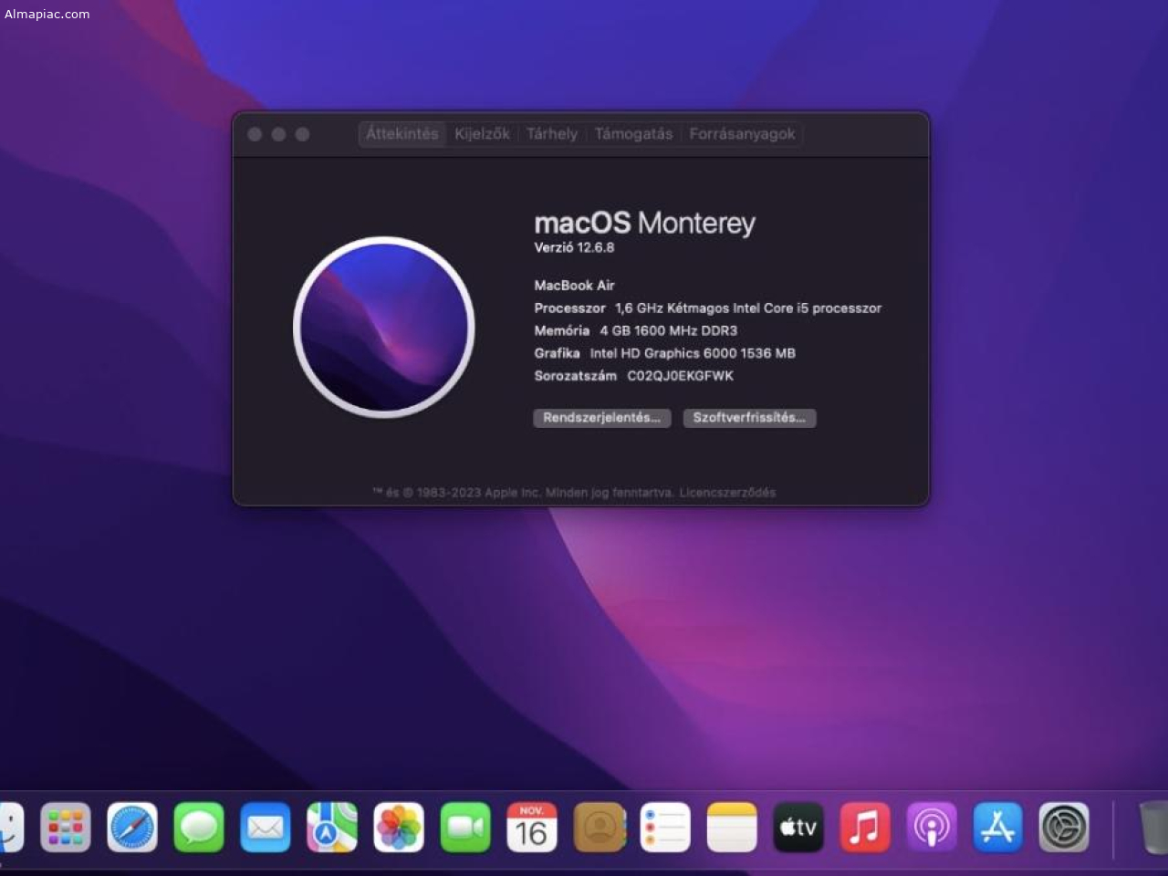Switch to the Áttekintés tab
1168x876 pixels.
(402, 133)
